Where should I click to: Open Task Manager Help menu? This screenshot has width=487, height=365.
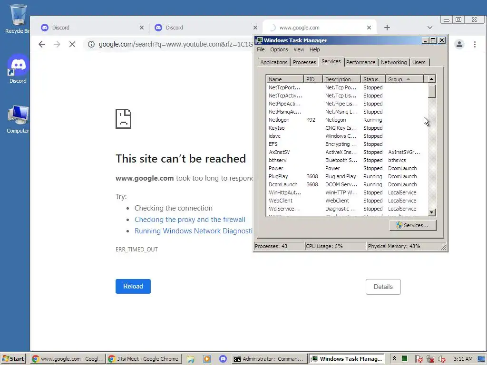pos(314,49)
